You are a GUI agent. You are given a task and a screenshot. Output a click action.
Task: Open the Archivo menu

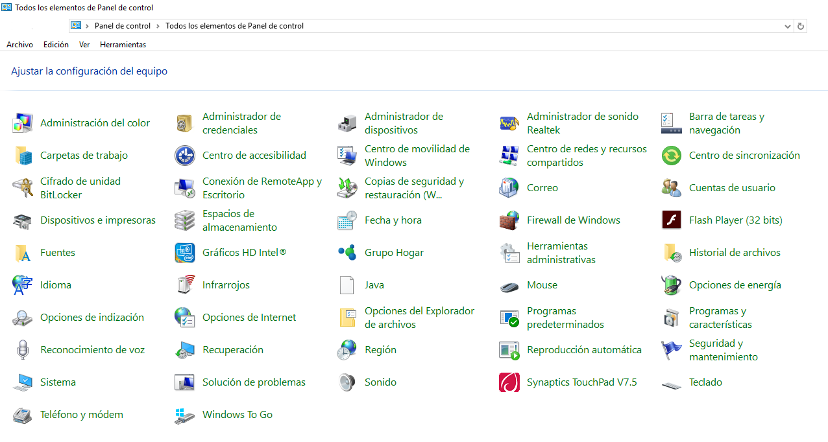tap(19, 44)
